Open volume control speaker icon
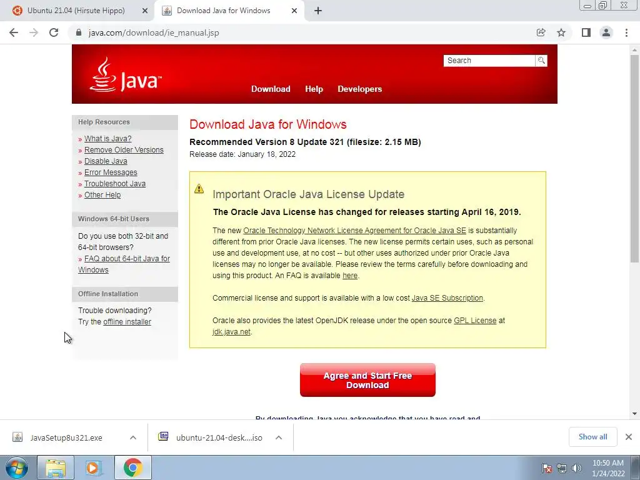Screen dimensions: 640x480 tap(576, 468)
